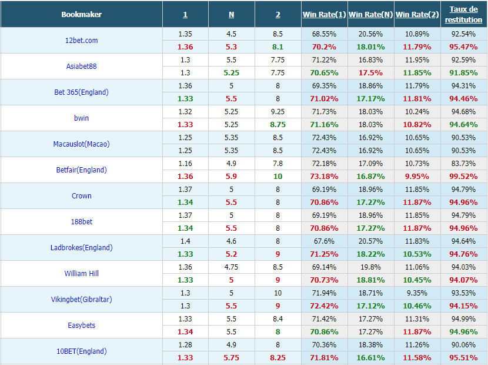Click Ladbrokes' red 5.2 draw odds
Image resolution: width=488 pixels, height=365 pixels.
231,254
